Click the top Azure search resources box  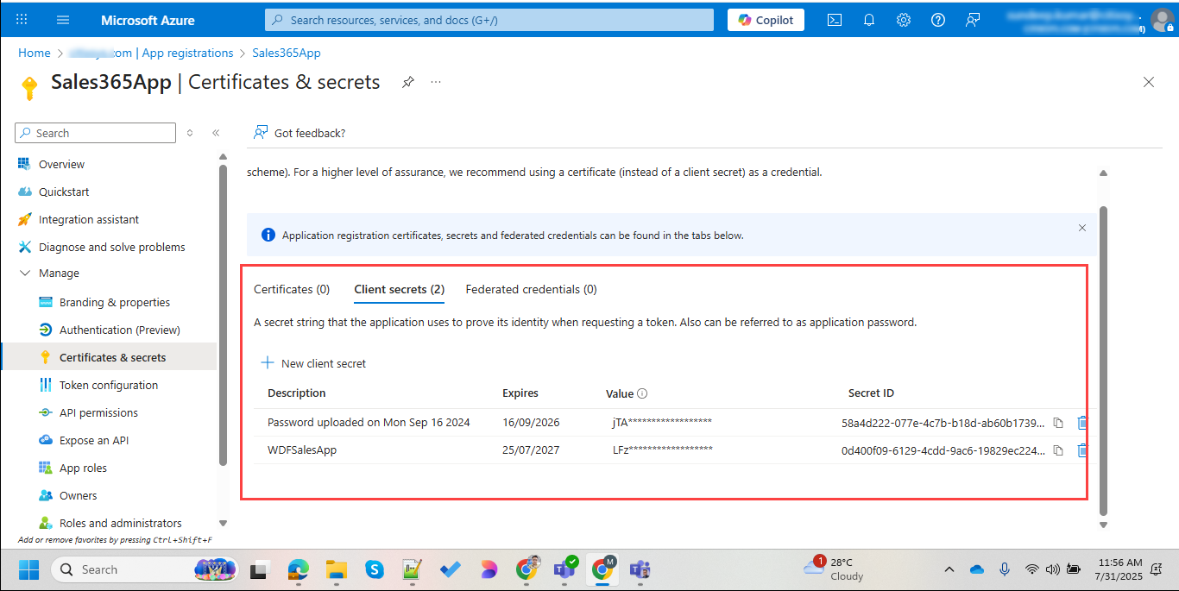pos(489,20)
